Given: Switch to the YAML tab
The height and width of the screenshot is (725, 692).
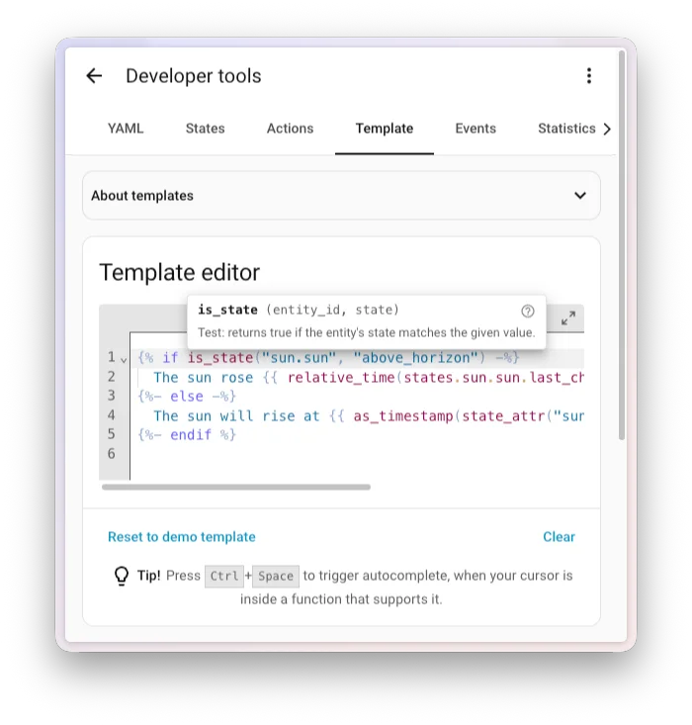Looking at the screenshot, I should coord(126,129).
